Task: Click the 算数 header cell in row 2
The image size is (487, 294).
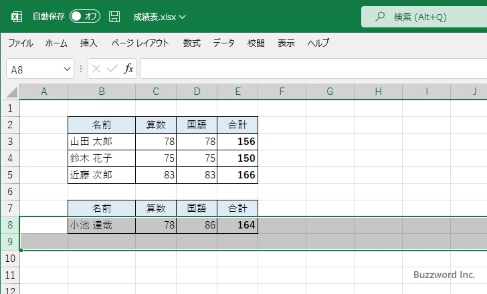Action: point(156,125)
